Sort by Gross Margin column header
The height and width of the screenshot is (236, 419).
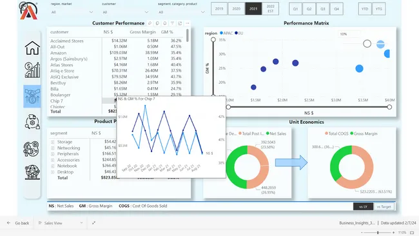click(142, 32)
